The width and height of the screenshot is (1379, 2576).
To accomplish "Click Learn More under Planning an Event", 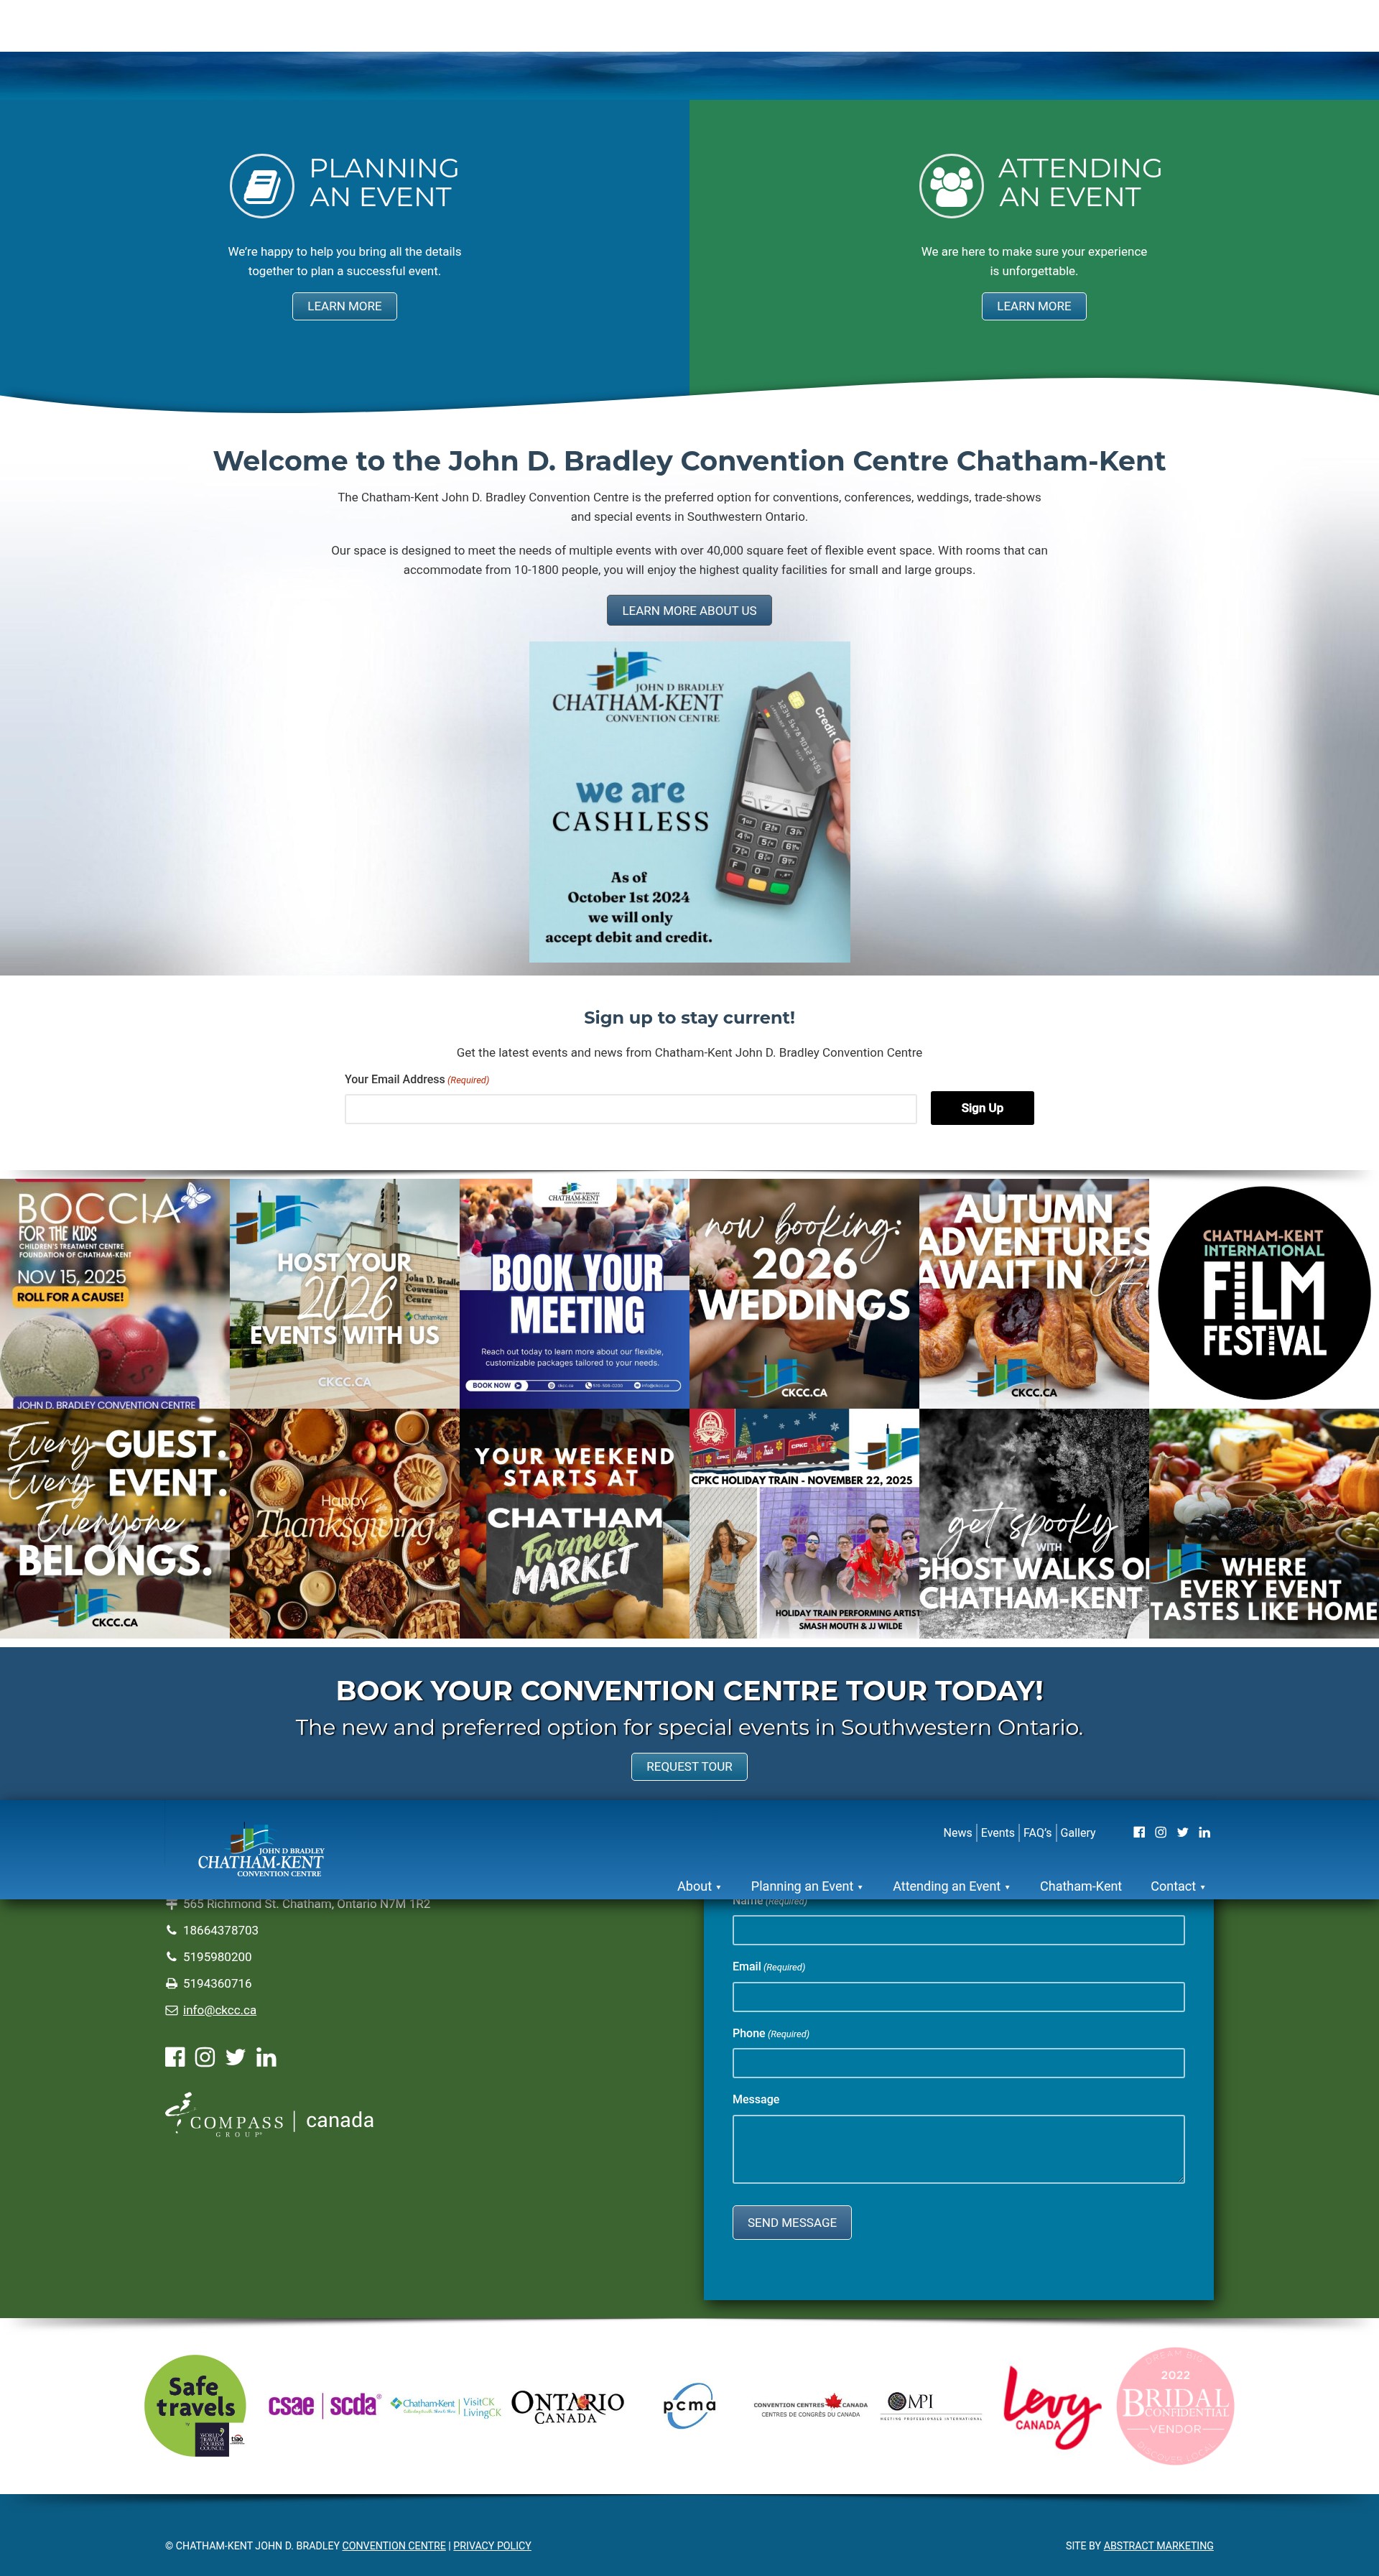I will 344,306.
